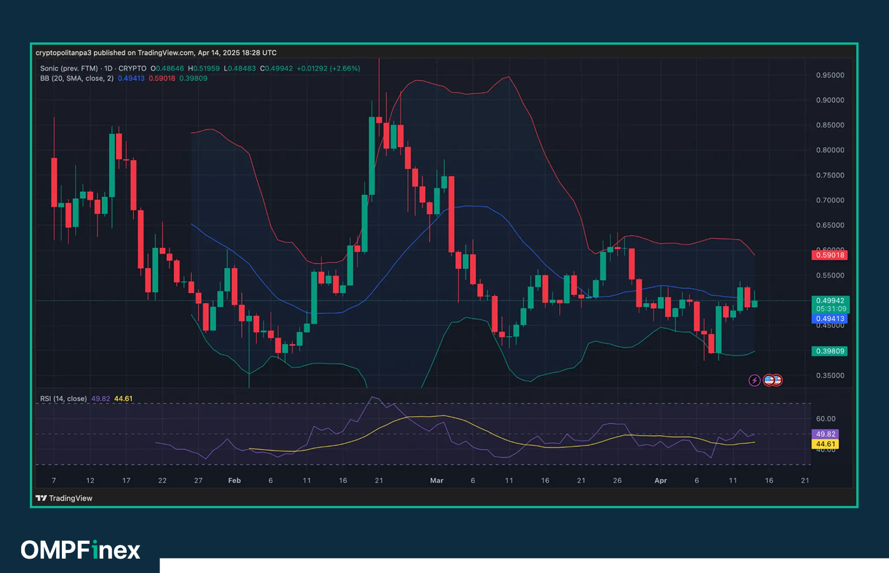Click the low value L0.48483
Viewport: 889px width, 573px height.
click(240, 68)
